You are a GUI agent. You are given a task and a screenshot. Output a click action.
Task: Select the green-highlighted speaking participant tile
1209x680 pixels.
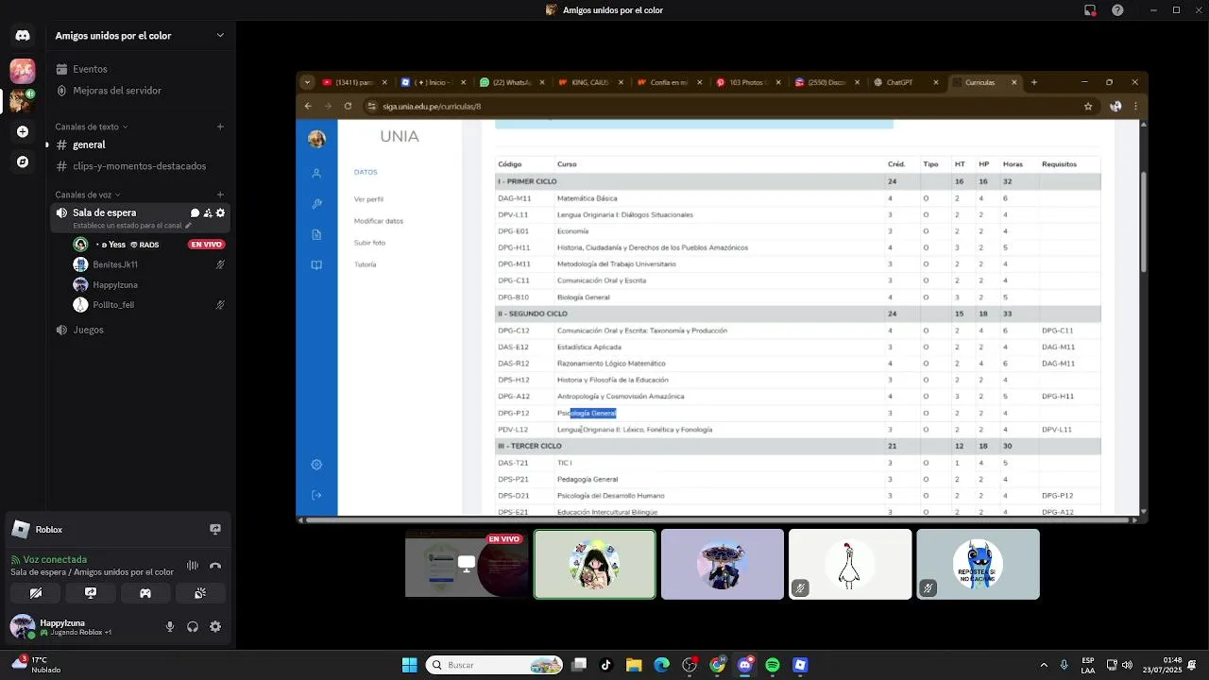pos(594,564)
